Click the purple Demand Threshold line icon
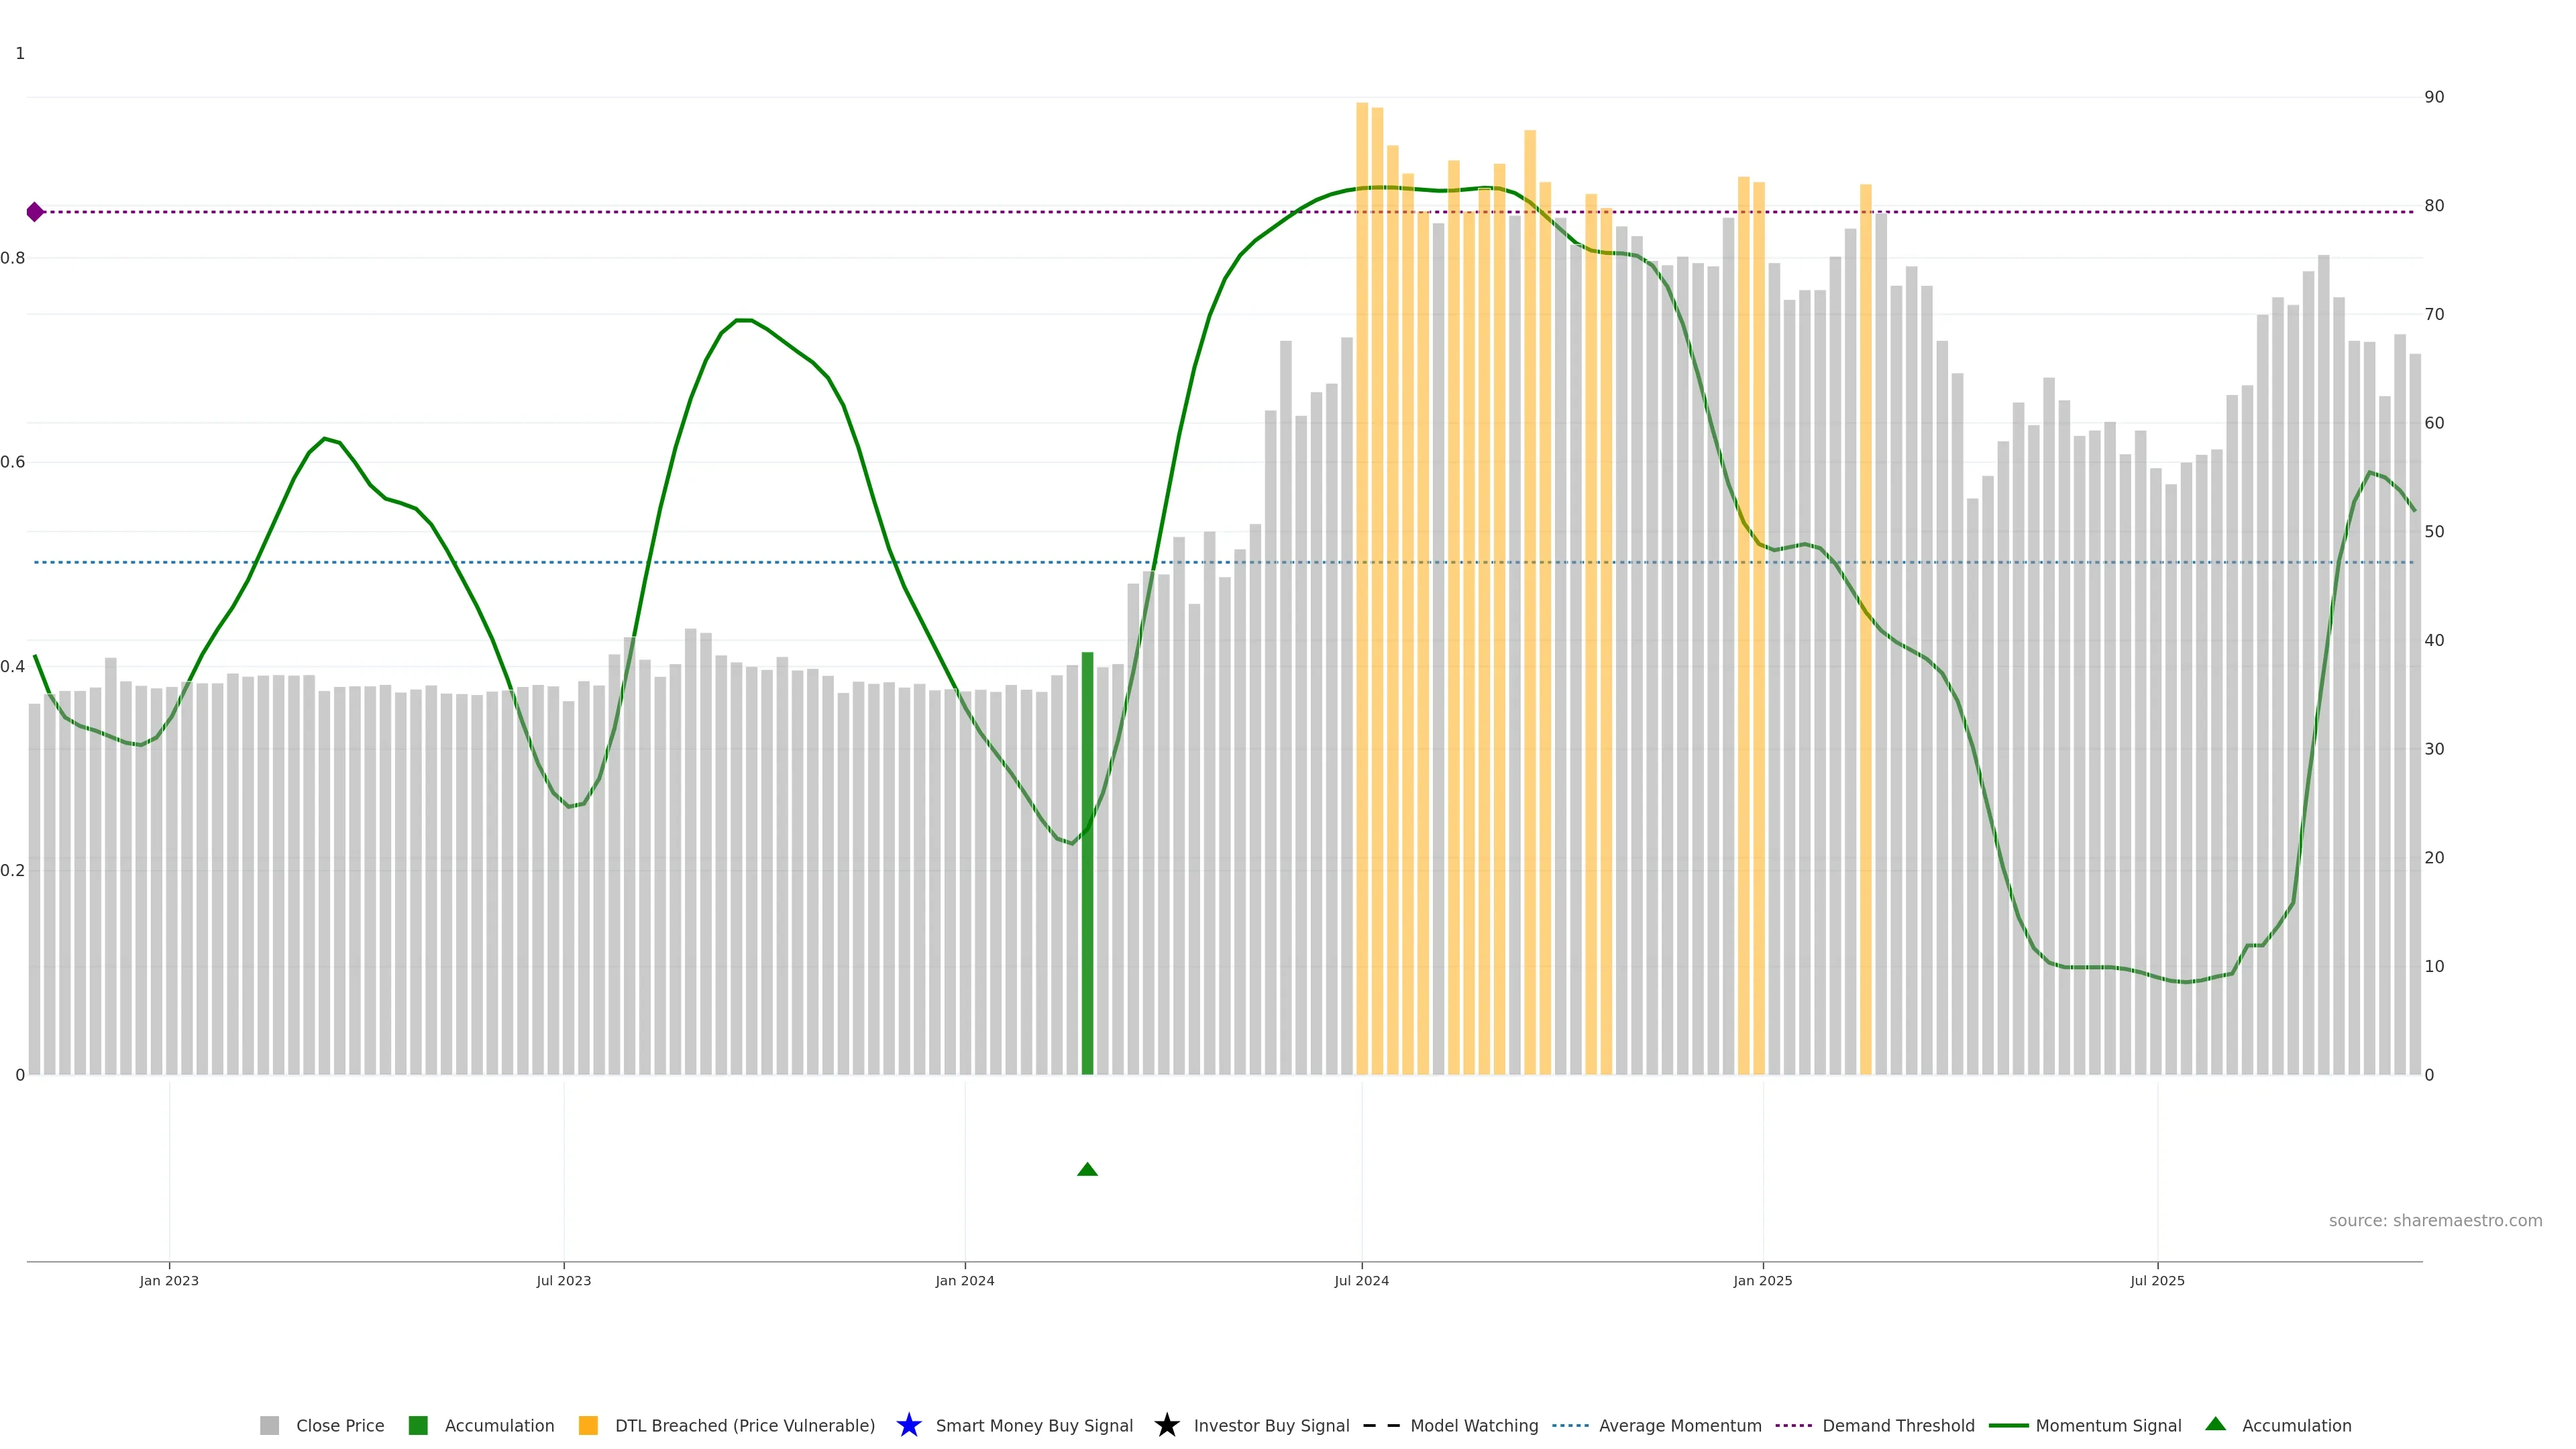This screenshot has width=2576, height=1449. click(1793, 1425)
